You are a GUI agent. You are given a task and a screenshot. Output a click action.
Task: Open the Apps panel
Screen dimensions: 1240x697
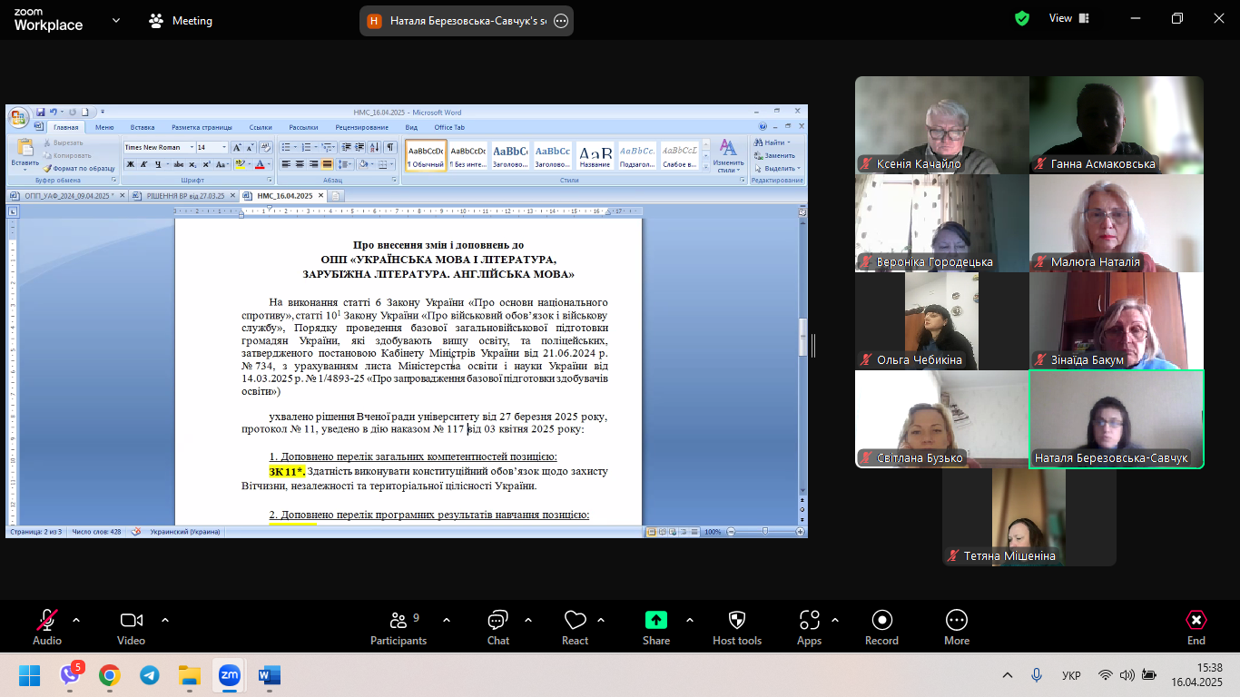tap(809, 626)
